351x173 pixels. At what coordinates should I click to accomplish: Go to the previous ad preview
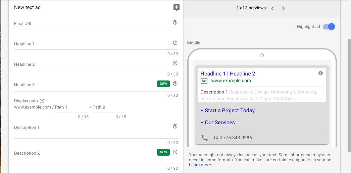tap(272, 8)
